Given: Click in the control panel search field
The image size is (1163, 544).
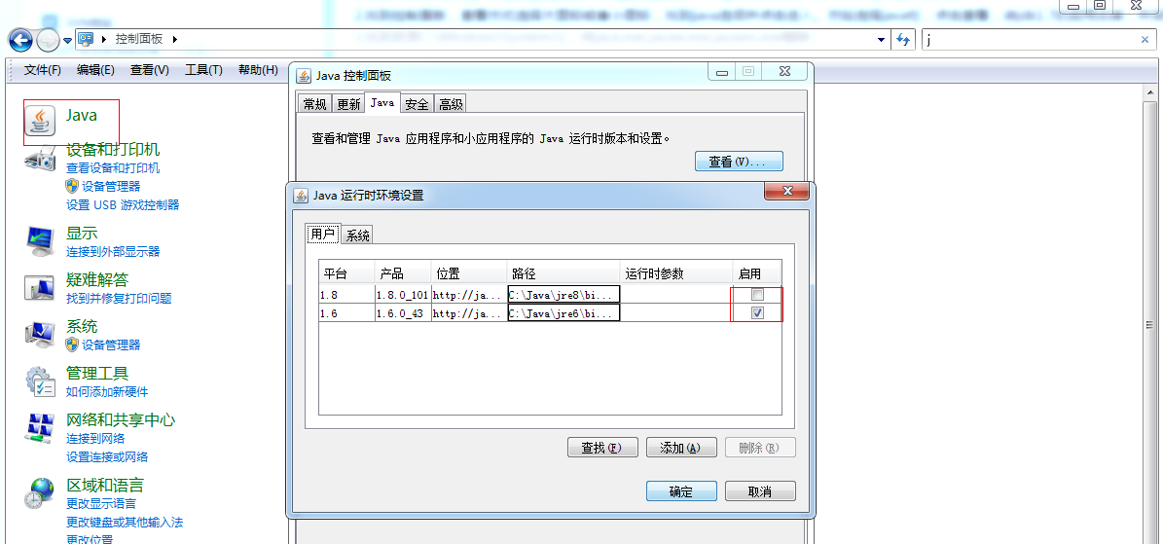Looking at the screenshot, I should point(1030,39).
